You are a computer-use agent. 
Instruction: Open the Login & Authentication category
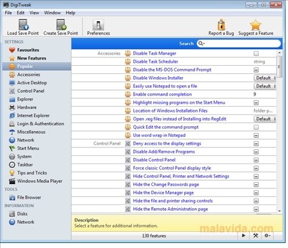(x=40, y=124)
